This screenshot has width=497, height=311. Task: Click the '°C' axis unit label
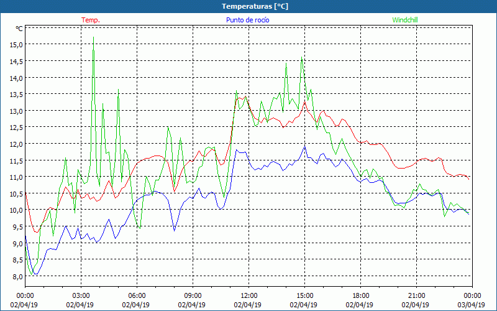tap(19, 29)
